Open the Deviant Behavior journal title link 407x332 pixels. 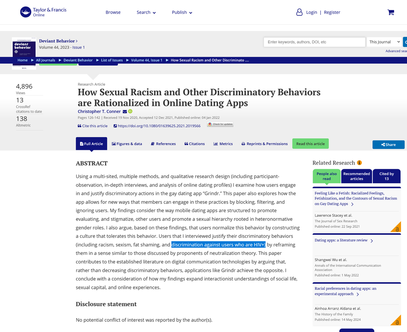pyautogui.click(x=58, y=41)
